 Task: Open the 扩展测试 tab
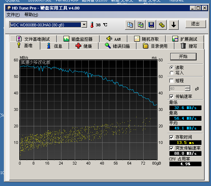pyautogui.click(x=185, y=39)
